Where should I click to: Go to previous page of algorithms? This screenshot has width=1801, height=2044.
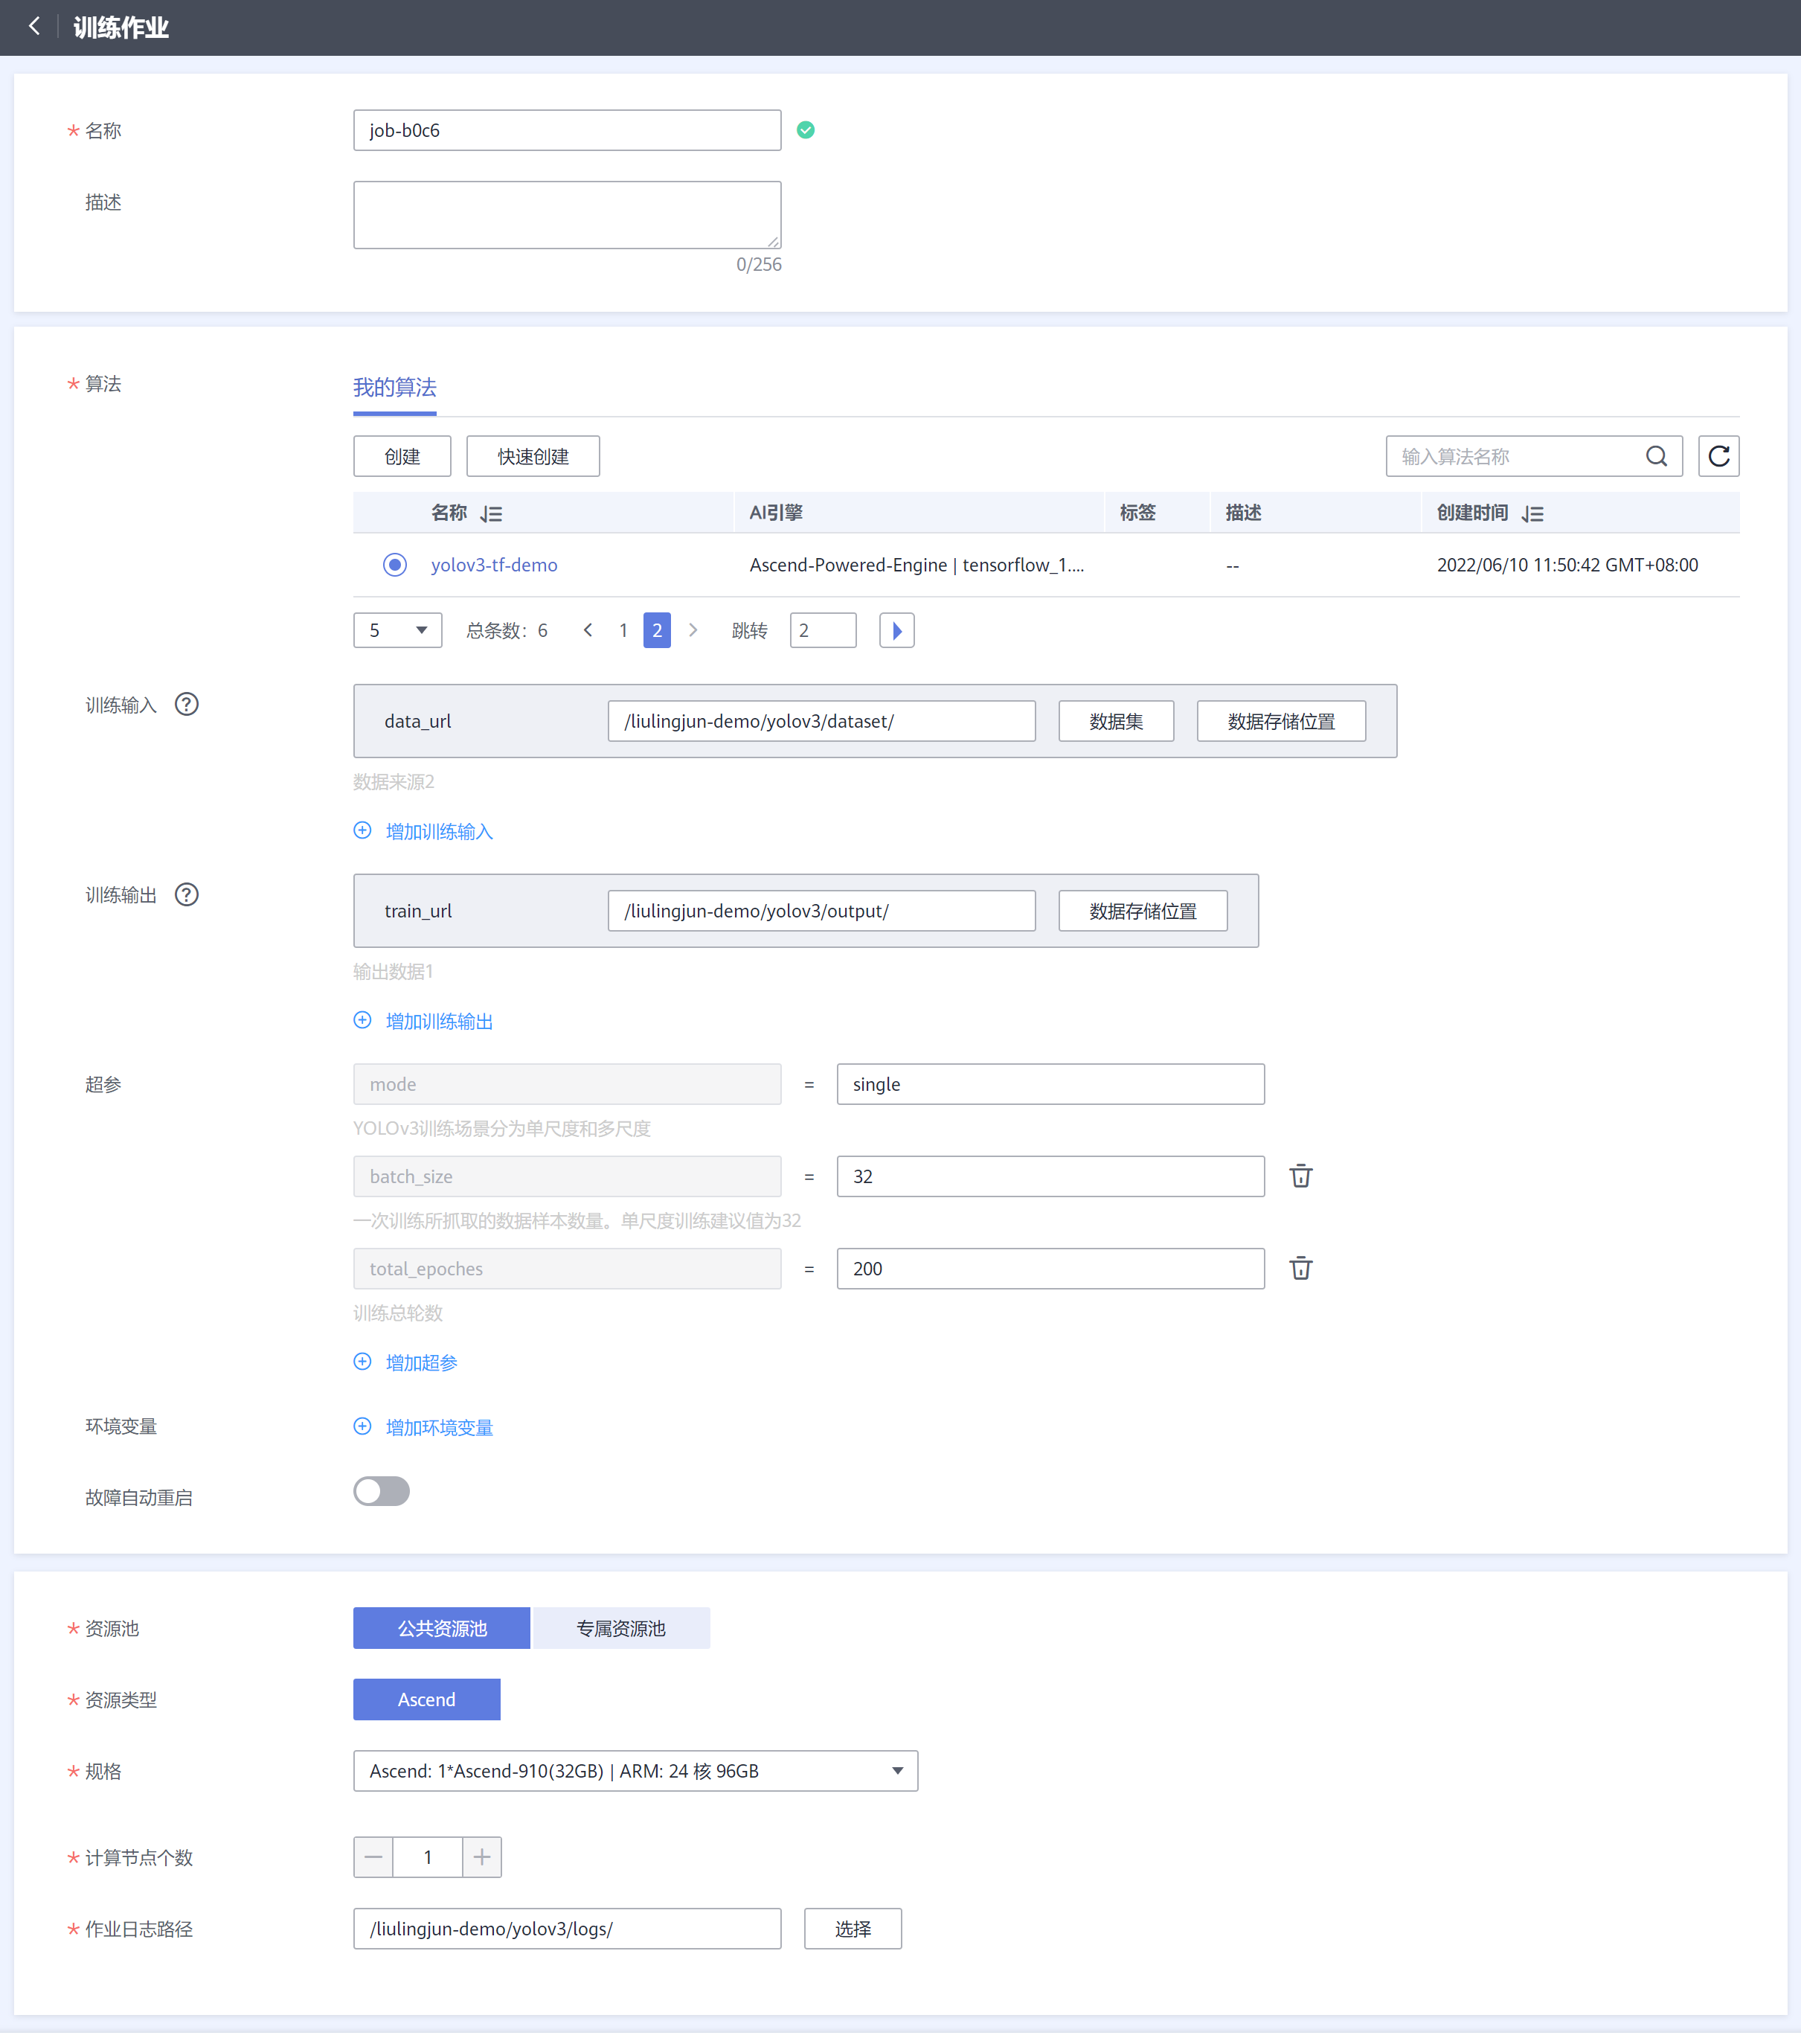pos(588,631)
